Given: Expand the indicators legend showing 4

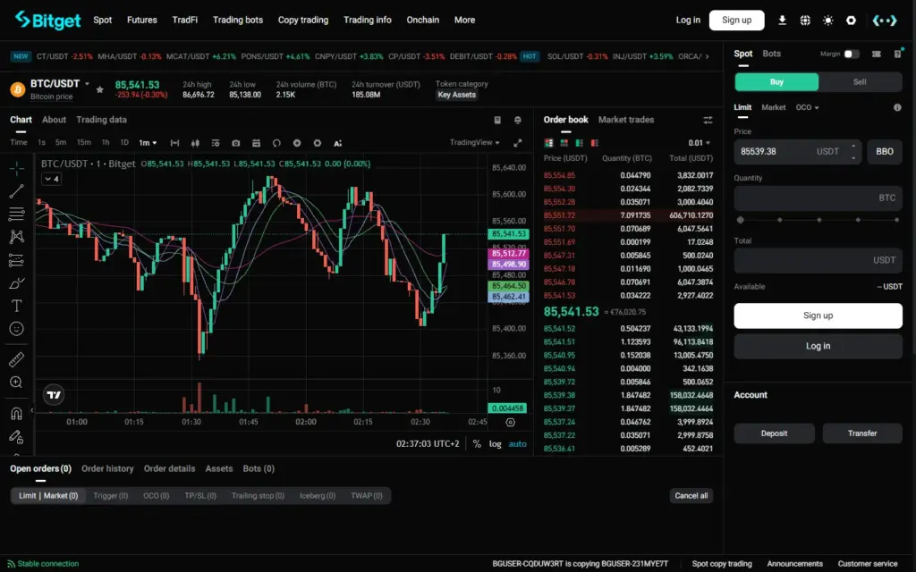Looking at the screenshot, I should [x=51, y=179].
